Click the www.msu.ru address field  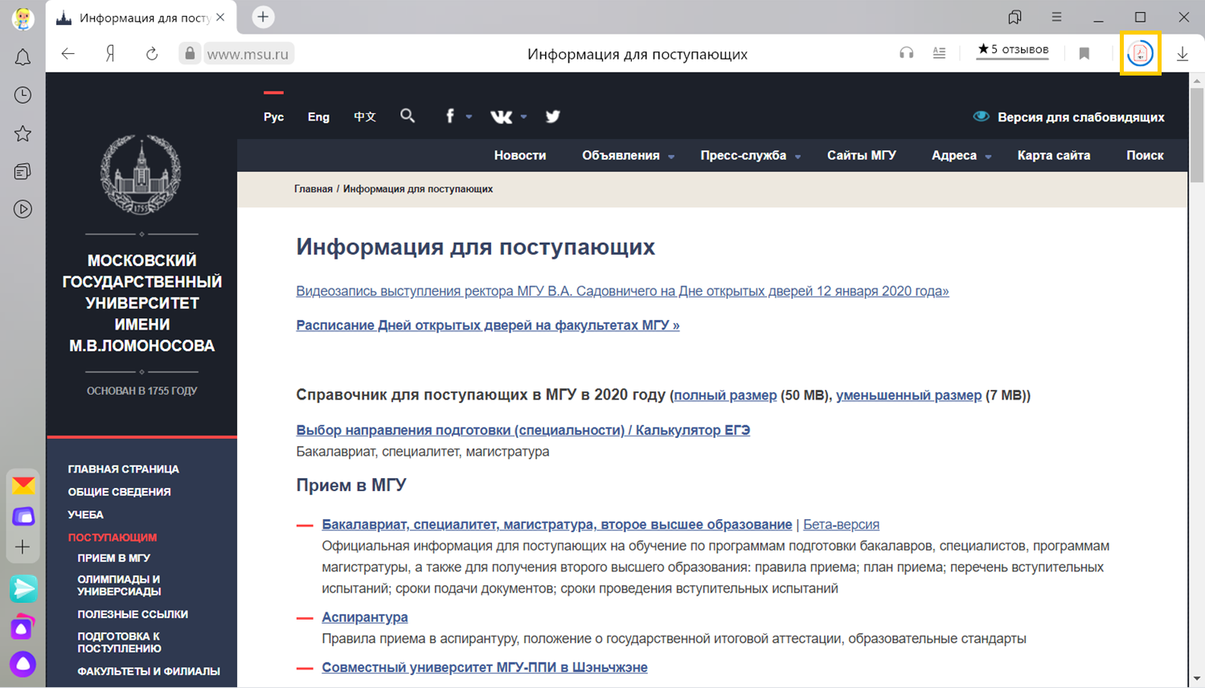click(248, 54)
